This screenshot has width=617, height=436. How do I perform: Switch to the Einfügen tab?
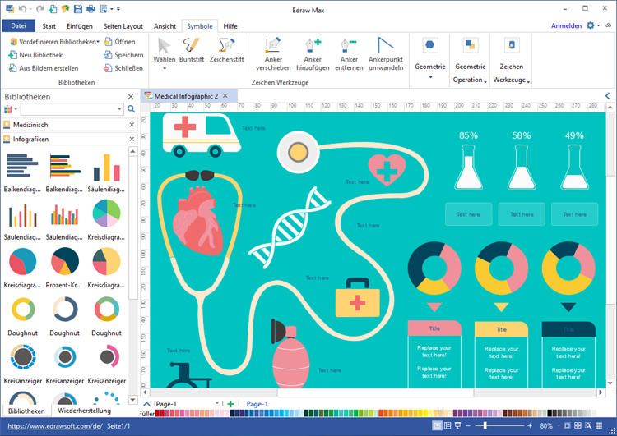pos(80,26)
